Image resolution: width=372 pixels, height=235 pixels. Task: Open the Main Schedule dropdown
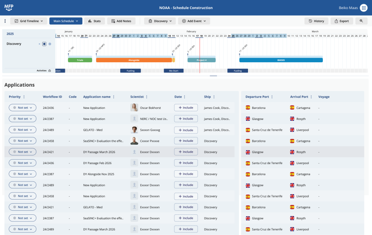pyautogui.click(x=66, y=21)
